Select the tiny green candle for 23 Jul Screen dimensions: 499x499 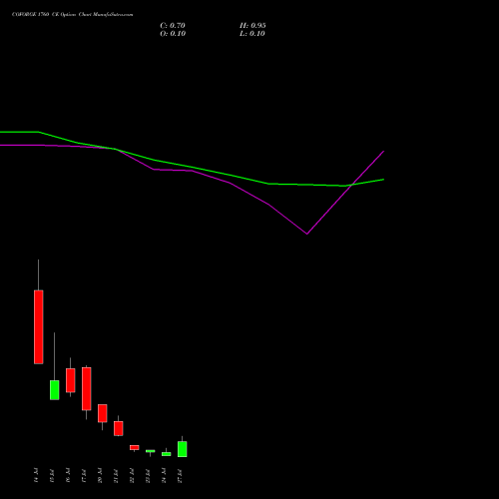[151, 451]
